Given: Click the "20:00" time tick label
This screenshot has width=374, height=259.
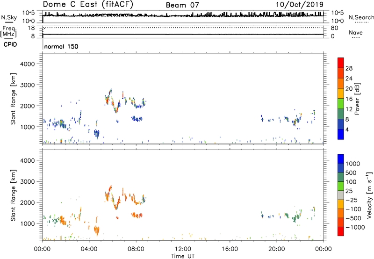Looking at the screenshot, I should coord(276,249).
